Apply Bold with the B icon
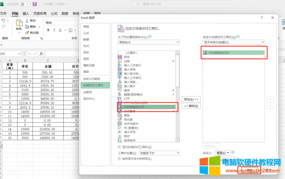 click(x=48, y=30)
